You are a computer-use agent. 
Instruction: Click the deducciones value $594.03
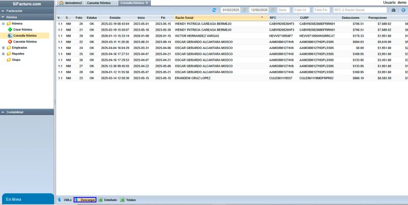pos(359,42)
